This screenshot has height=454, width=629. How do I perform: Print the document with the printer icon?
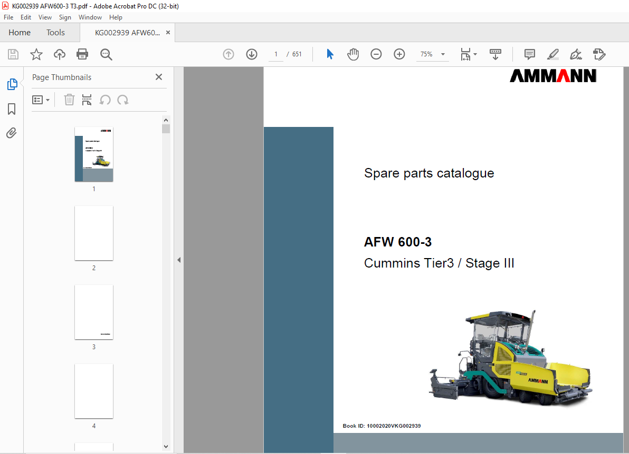(x=82, y=54)
